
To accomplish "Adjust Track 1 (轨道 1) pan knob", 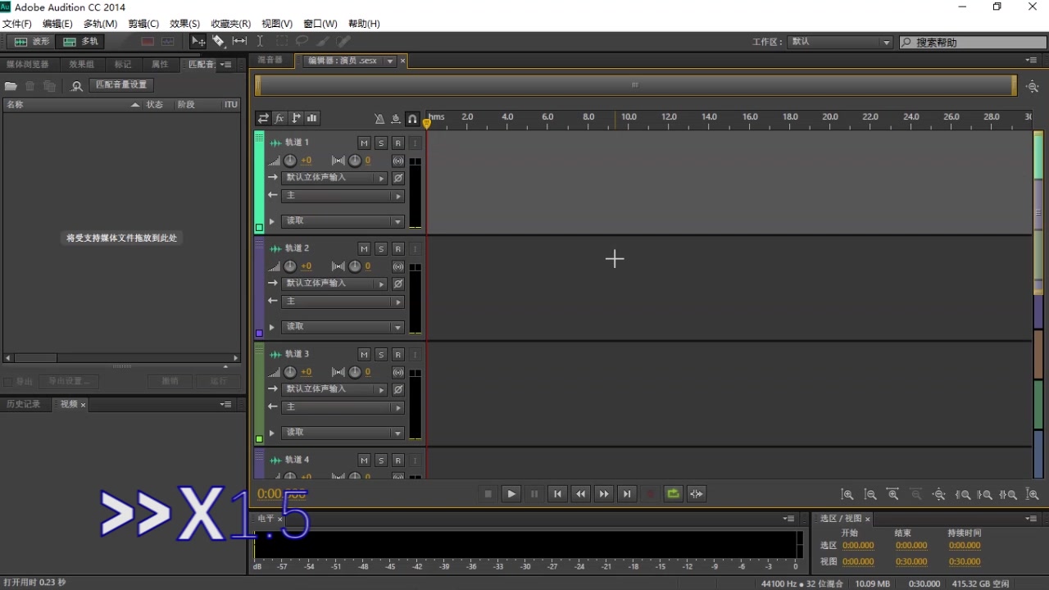I will coord(355,161).
